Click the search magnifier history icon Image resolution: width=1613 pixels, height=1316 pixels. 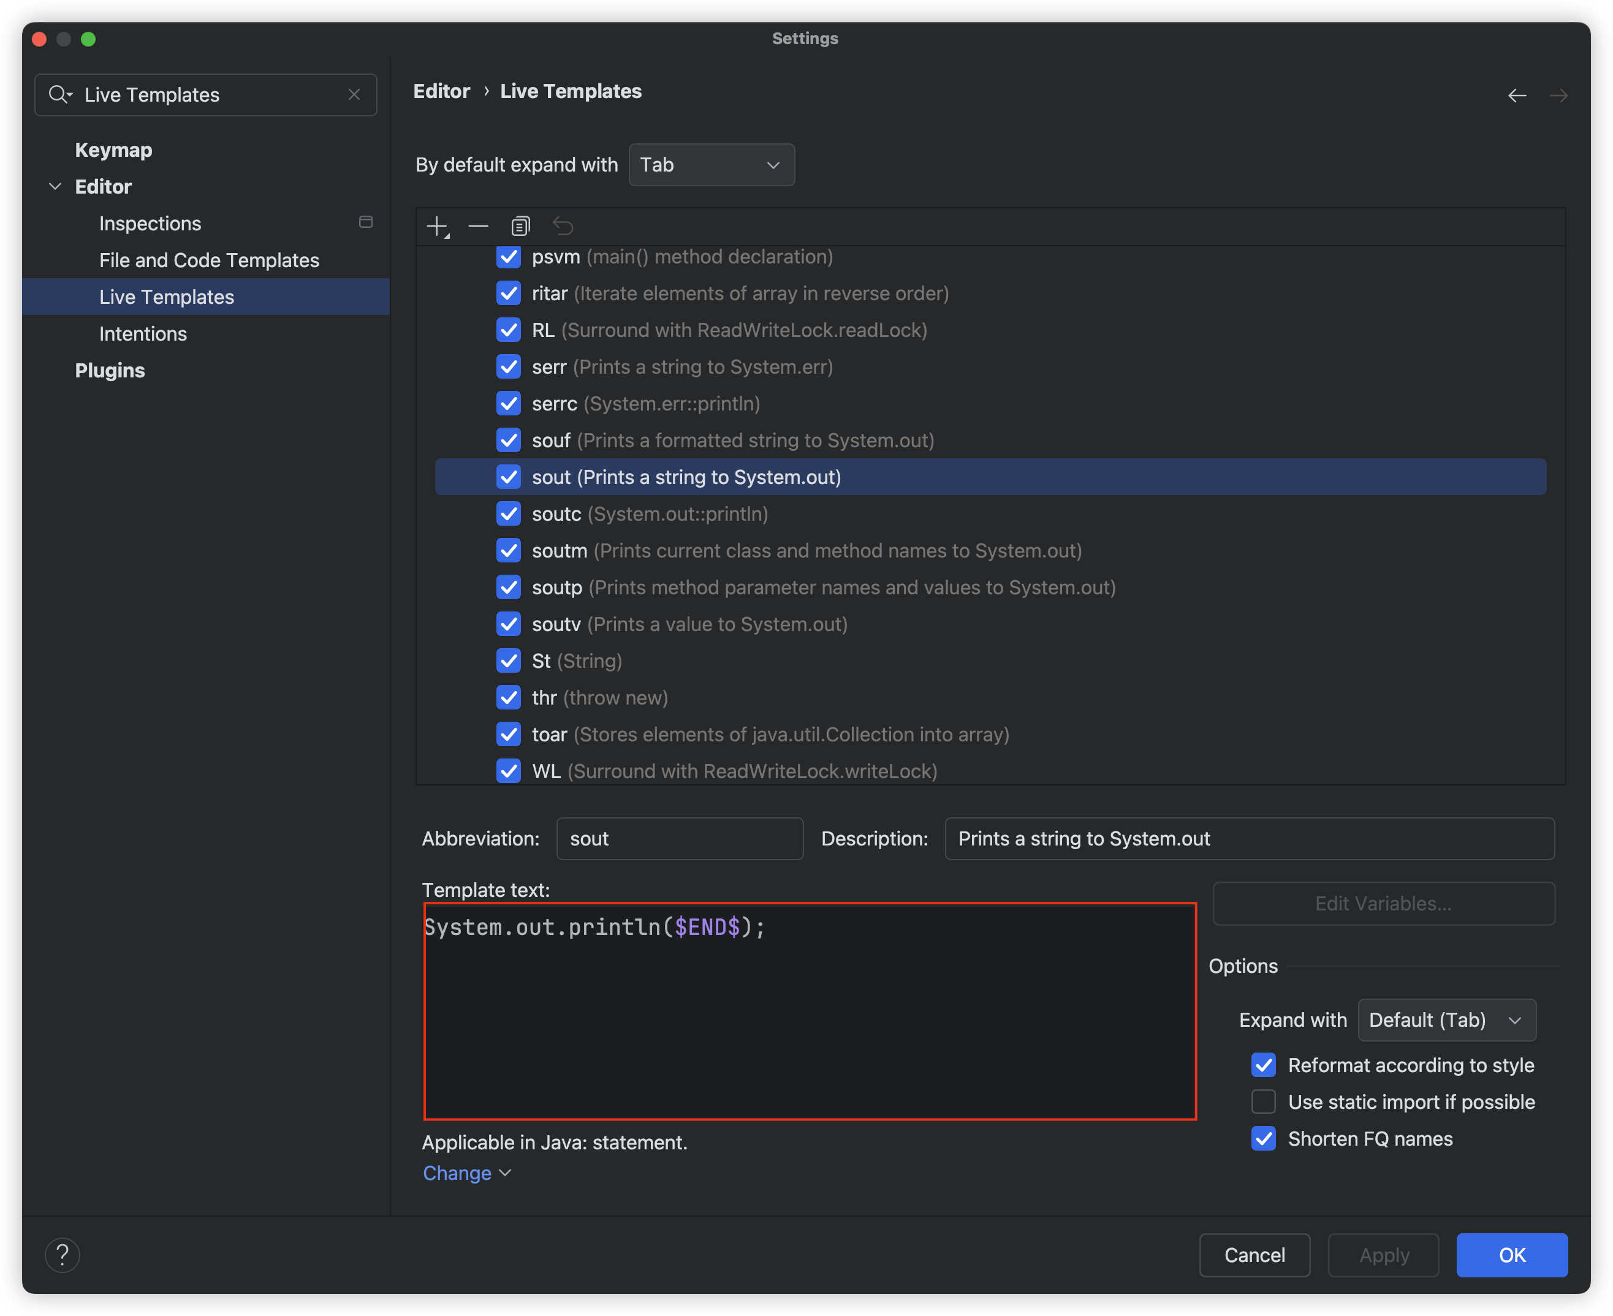[59, 95]
